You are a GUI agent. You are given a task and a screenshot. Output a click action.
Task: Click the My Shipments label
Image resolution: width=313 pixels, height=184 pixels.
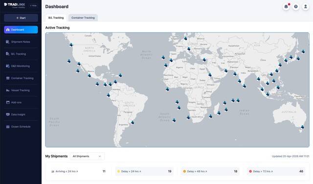coord(56,156)
